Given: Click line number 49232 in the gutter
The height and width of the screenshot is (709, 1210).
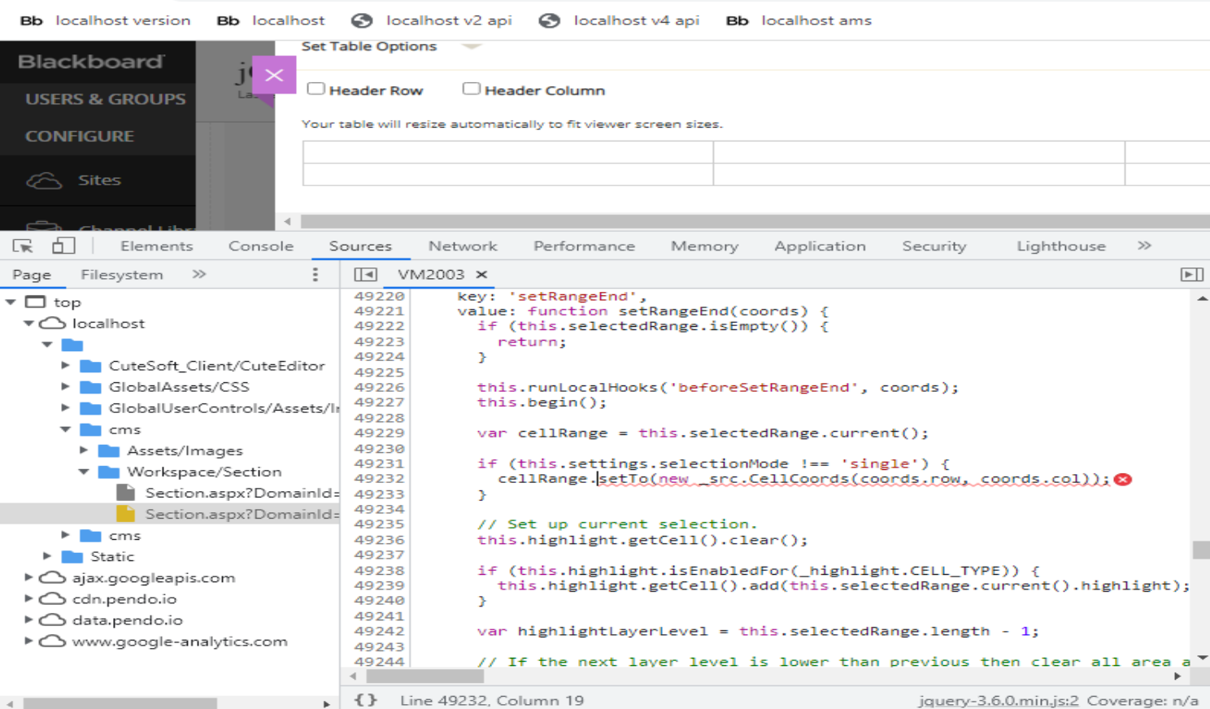Looking at the screenshot, I should click(x=379, y=479).
